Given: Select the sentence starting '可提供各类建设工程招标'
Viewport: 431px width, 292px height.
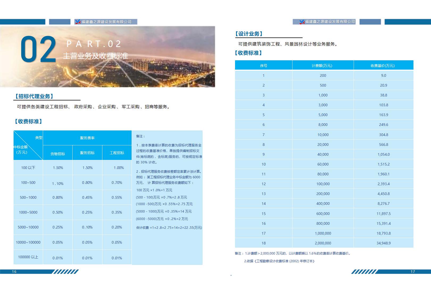Looking at the screenshot, I should coord(94,107).
